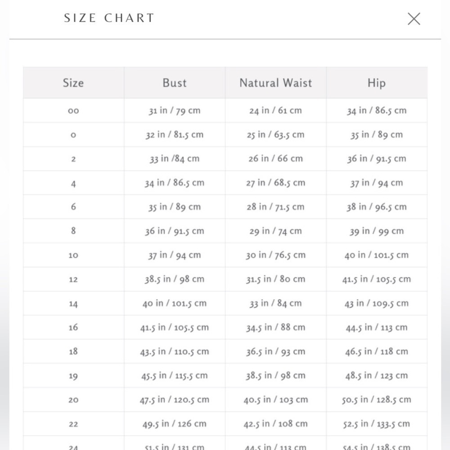
Task: Click the 34.5 in / 88 cm waist cell
Action: click(x=275, y=327)
